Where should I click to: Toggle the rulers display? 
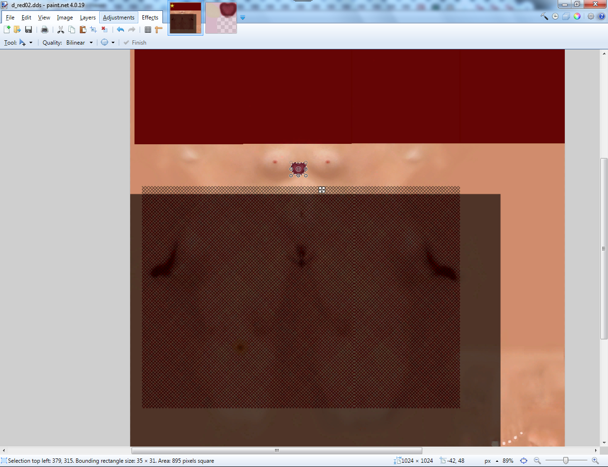(x=159, y=29)
